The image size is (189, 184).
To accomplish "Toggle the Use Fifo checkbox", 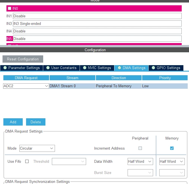I will coord(27,161).
